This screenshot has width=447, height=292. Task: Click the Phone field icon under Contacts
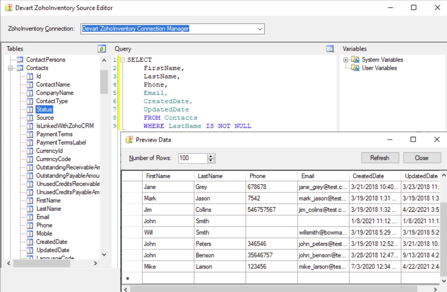tap(30, 225)
